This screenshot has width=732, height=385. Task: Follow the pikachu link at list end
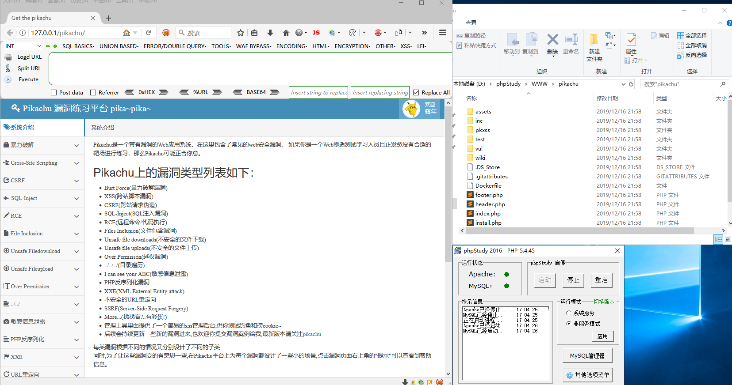click(312, 334)
